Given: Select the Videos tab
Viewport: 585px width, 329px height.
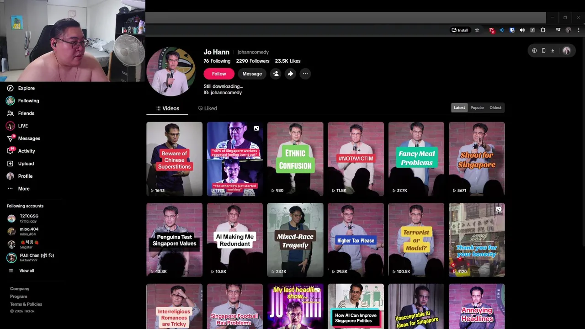Looking at the screenshot, I should 168,108.
